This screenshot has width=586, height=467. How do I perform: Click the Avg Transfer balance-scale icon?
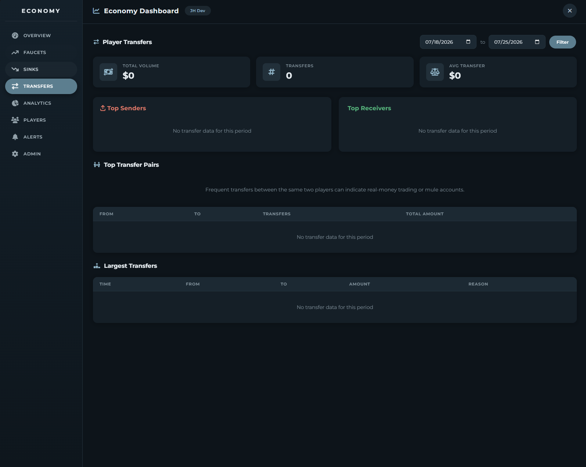click(x=435, y=72)
